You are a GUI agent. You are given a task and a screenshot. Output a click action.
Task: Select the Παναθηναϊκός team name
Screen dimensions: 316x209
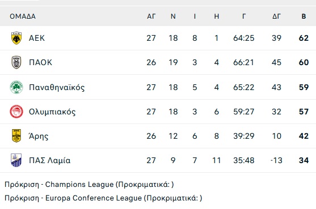pyautogui.click(x=57, y=87)
